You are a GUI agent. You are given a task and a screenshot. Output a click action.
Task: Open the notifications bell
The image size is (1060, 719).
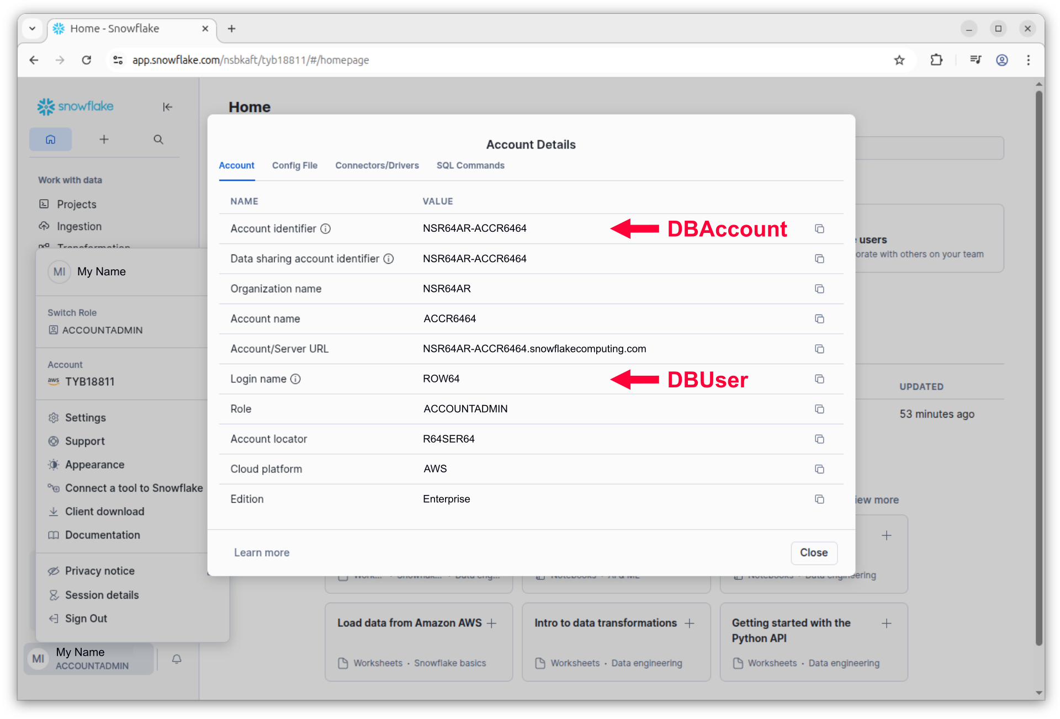pyautogui.click(x=177, y=659)
